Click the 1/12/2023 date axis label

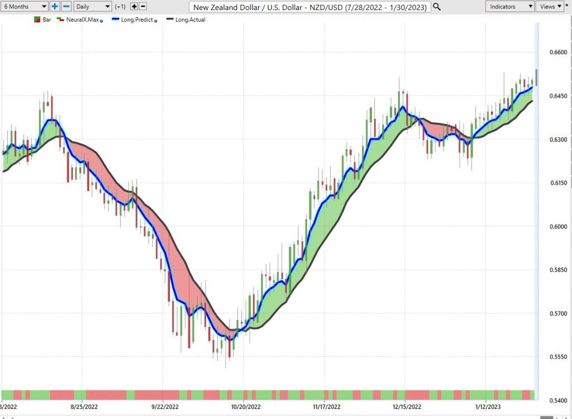click(x=488, y=407)
